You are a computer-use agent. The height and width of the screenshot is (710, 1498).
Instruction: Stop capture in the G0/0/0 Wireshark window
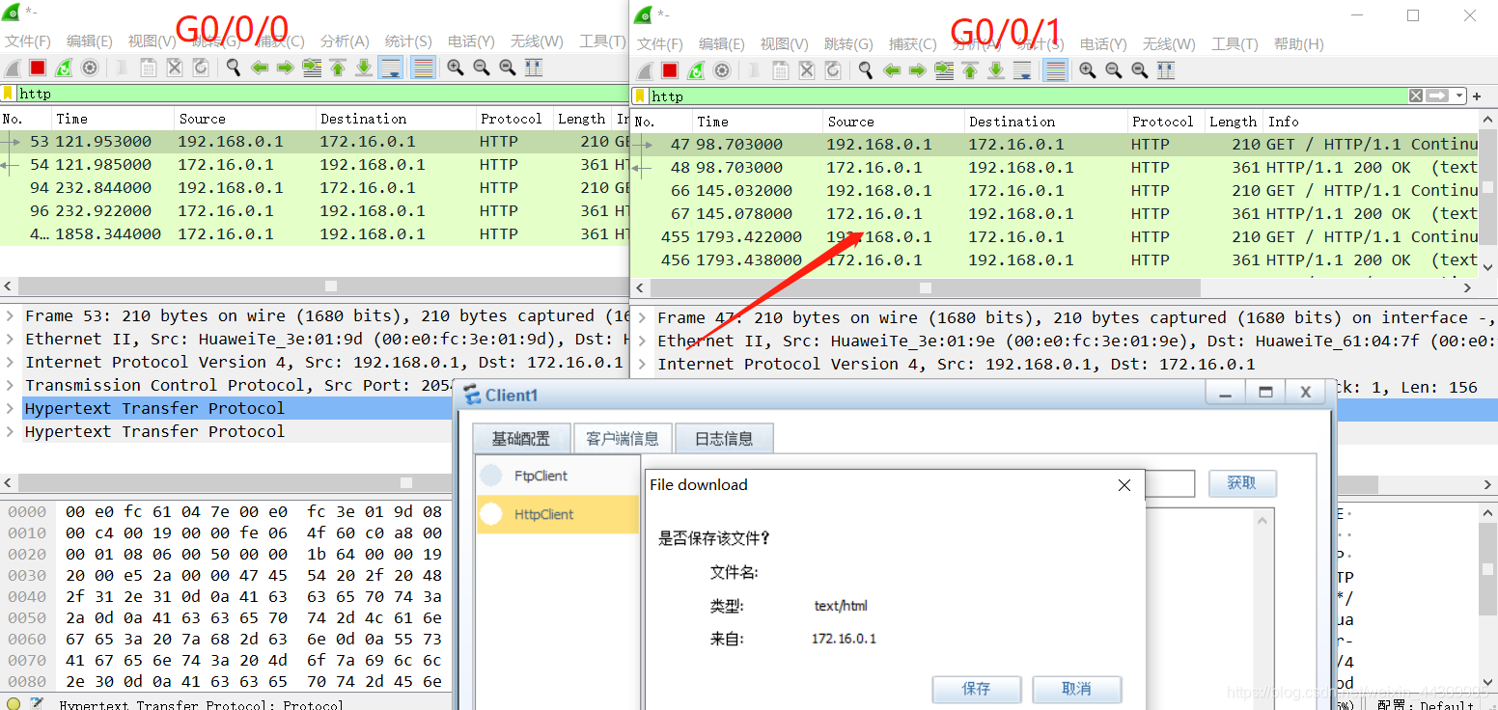pos(38,68)
